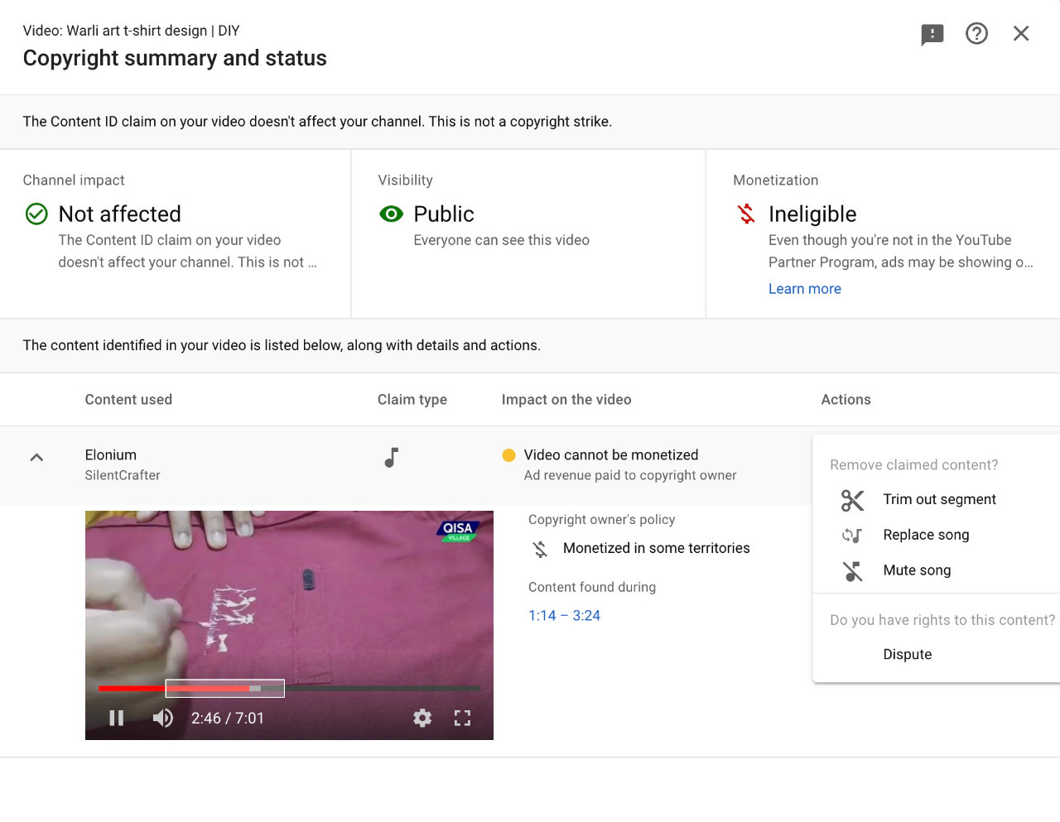
Task: Collapse the Elonium claim row
Action: pyautogui.click(x=36, y=457)
